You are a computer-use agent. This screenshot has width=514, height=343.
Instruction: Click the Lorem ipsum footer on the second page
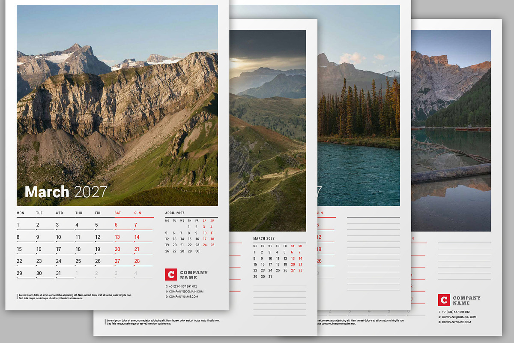coord(163,322)
